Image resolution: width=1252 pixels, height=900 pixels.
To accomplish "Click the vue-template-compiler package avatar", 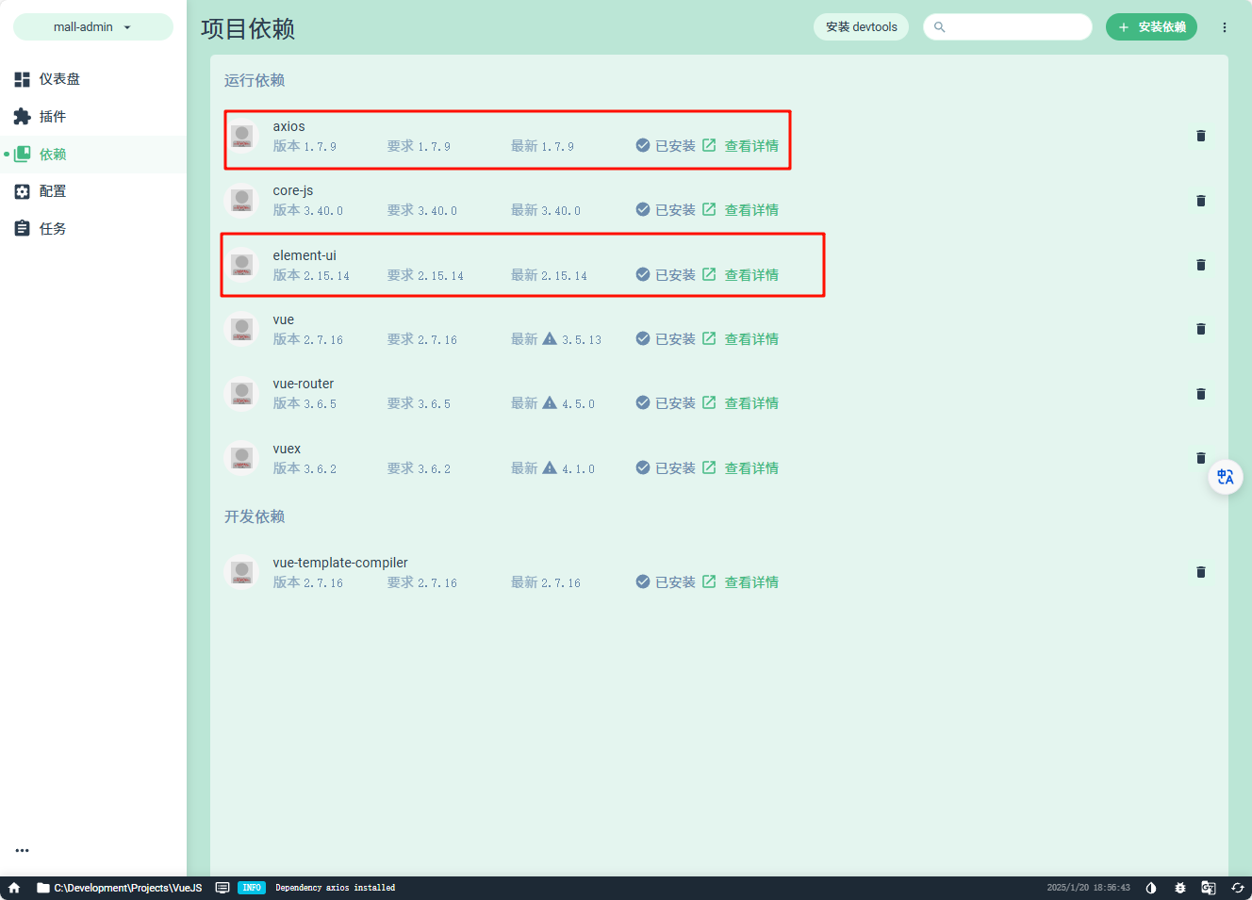I will click(x=242, y=572).
